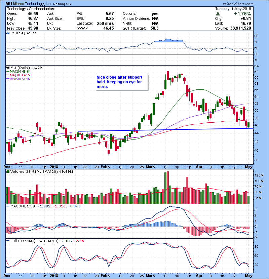This screenshot has width=269, height=279.
Task: Click the Mar date label under the price chart
Action: click(x=149, y=167)
